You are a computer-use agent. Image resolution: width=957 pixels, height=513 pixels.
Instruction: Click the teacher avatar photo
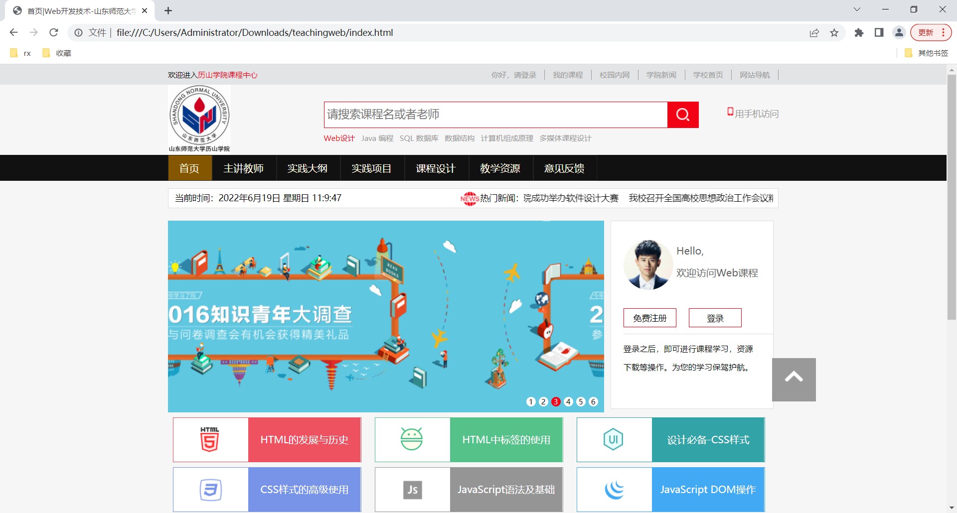[647, 265]
